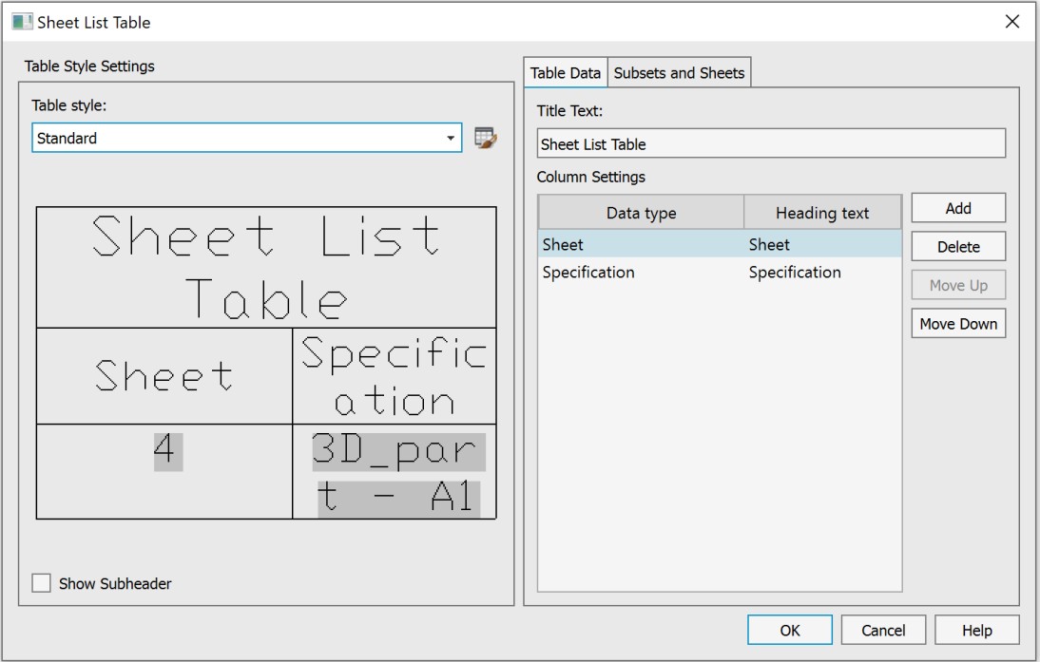Open Help for the sheet list table
The height and width of the screenshot is (662, 1040).
tap(976, 630)
